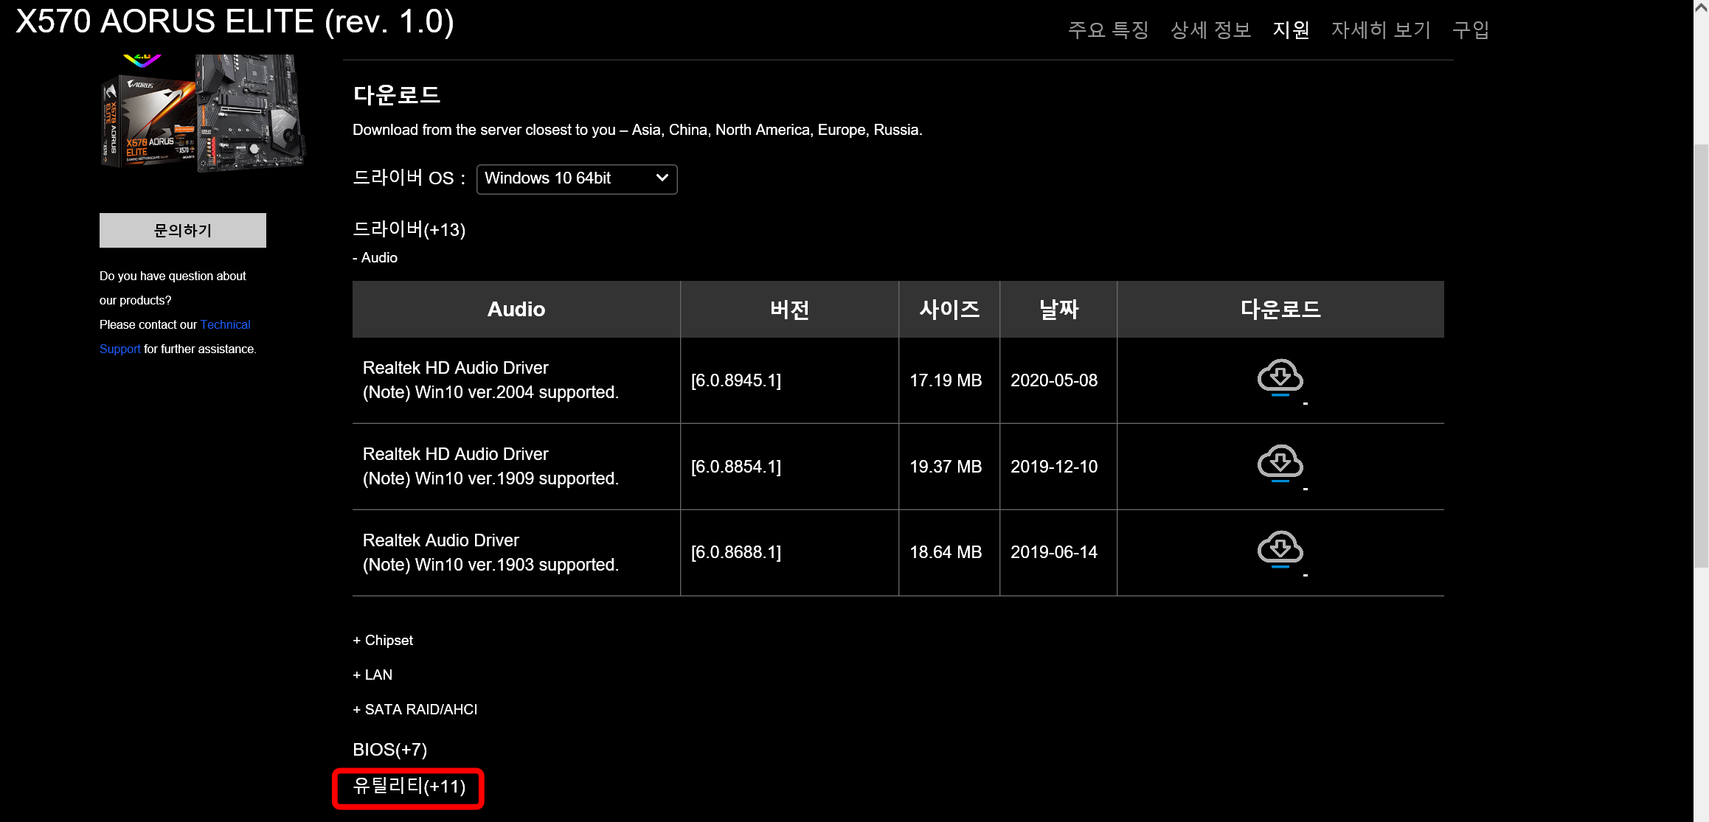Open the 구입 purchase tab
The image size is (1709, 822).
1471,30
